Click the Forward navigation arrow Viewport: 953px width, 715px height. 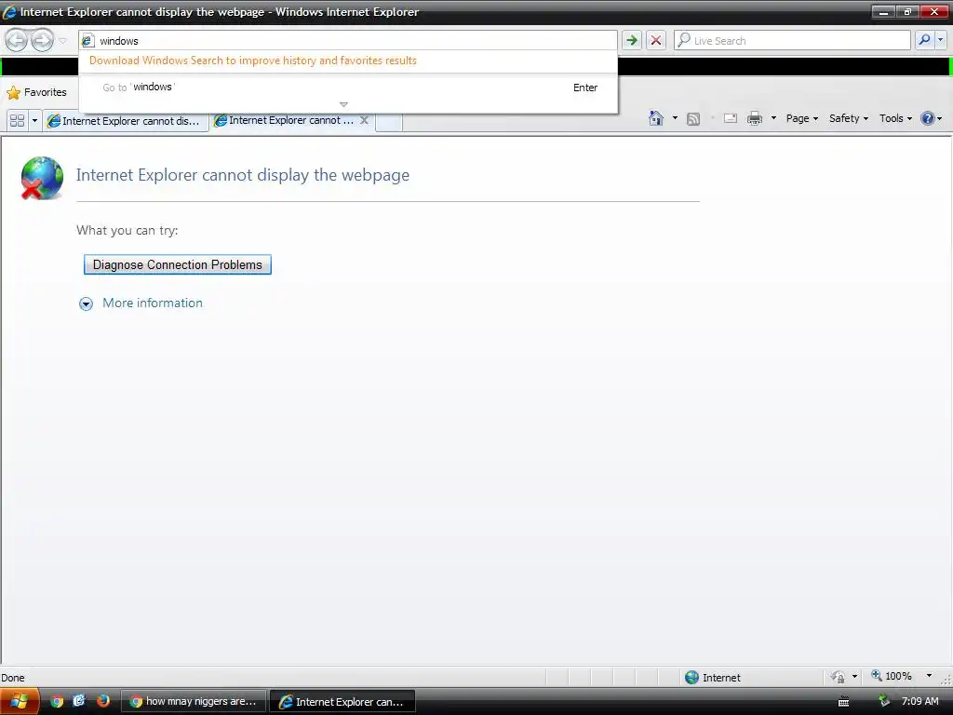click(43, 41)
